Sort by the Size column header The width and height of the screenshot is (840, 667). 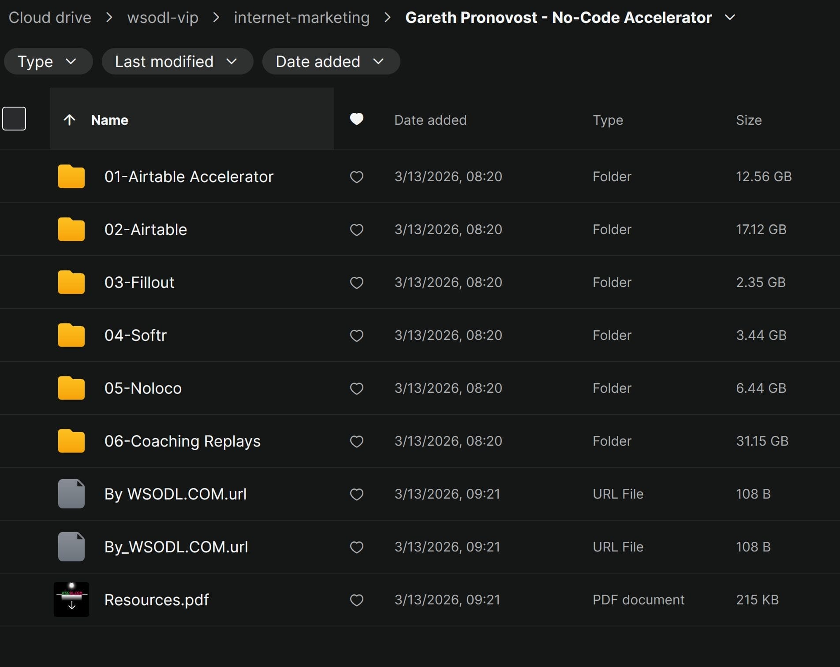748,120
